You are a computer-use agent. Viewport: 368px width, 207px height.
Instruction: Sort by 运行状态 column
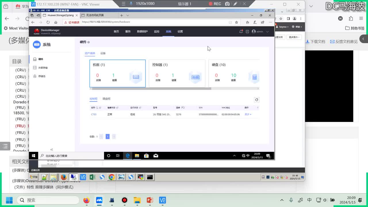(x=140, y=108)
